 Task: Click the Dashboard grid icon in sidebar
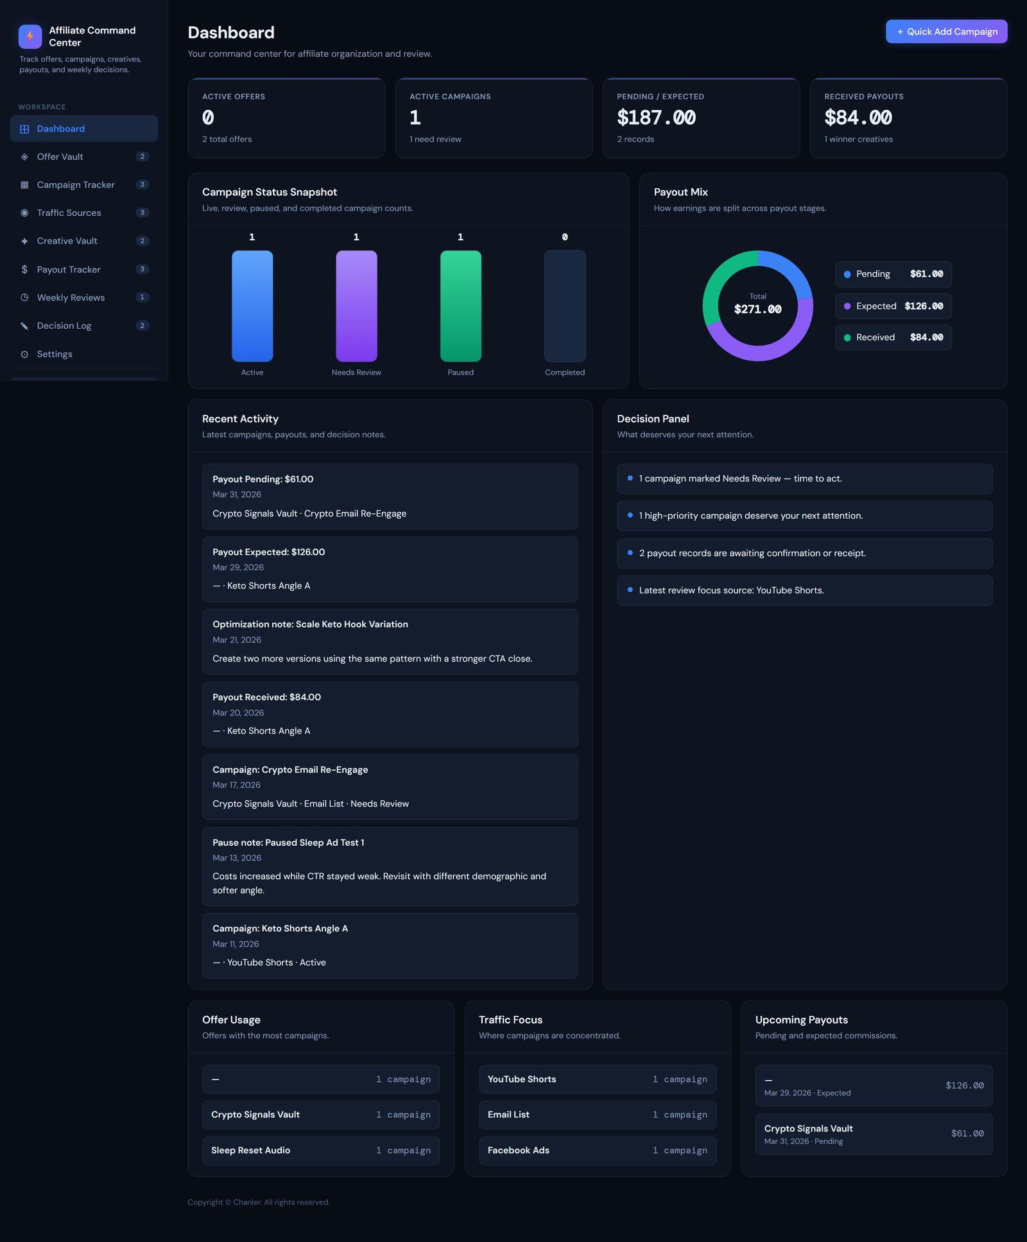(24, 129)
